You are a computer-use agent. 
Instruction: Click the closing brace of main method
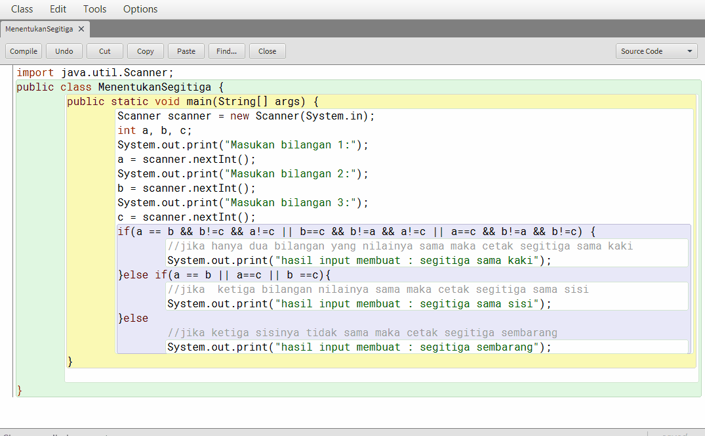point(70,361)
